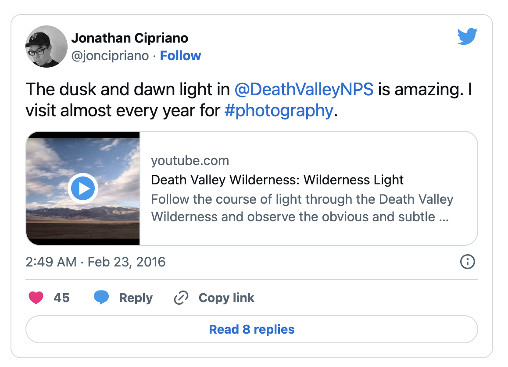Click the Jonathan Cipriano display name
508x367 pixels.
[129, 38]
